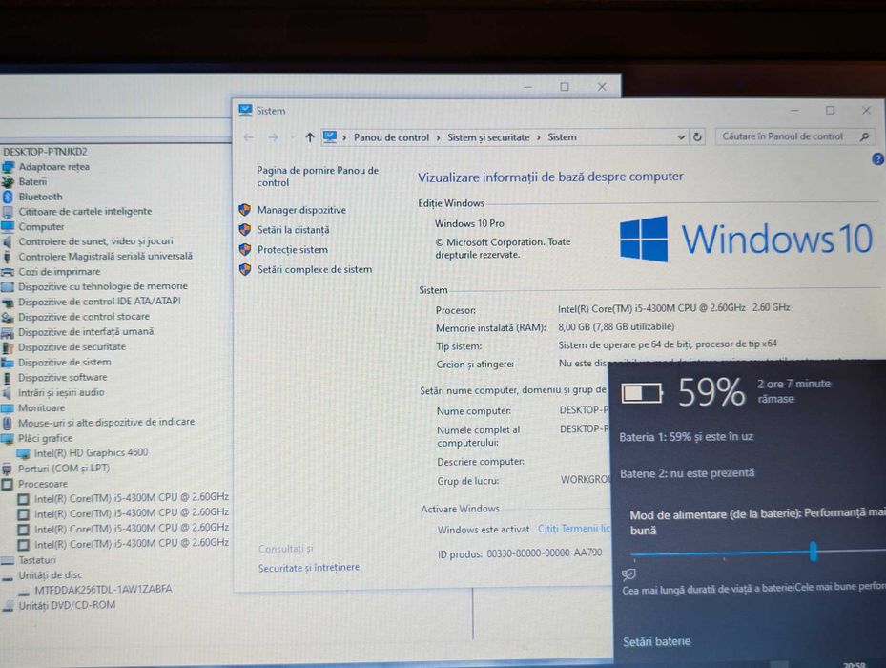Viewport: 886px width, 668px height.
Task: Refresh the Sistem control panel page
Action: click(697, 136)
